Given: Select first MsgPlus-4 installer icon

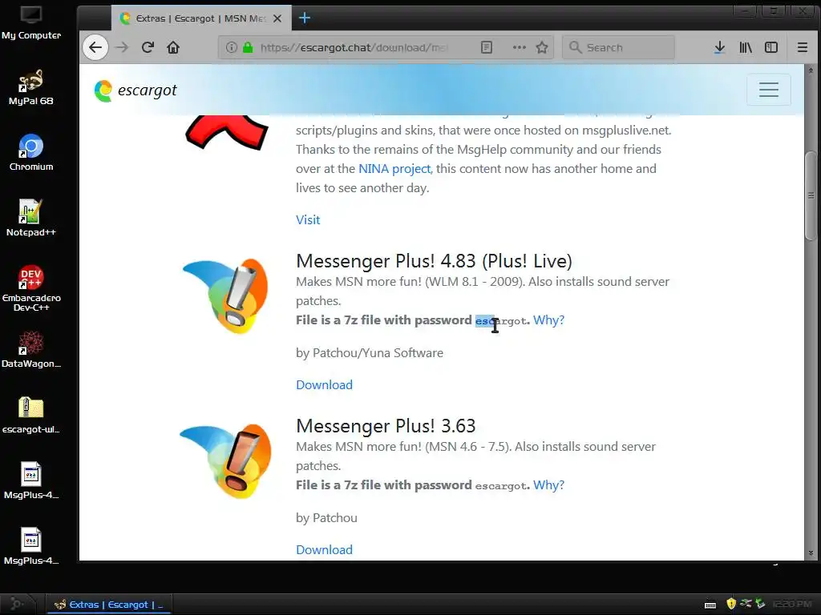Looking at the screenshot, I should (31, 480).
